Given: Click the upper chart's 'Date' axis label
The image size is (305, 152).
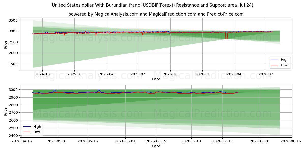Looking at the screenshot, I should 156,79.
